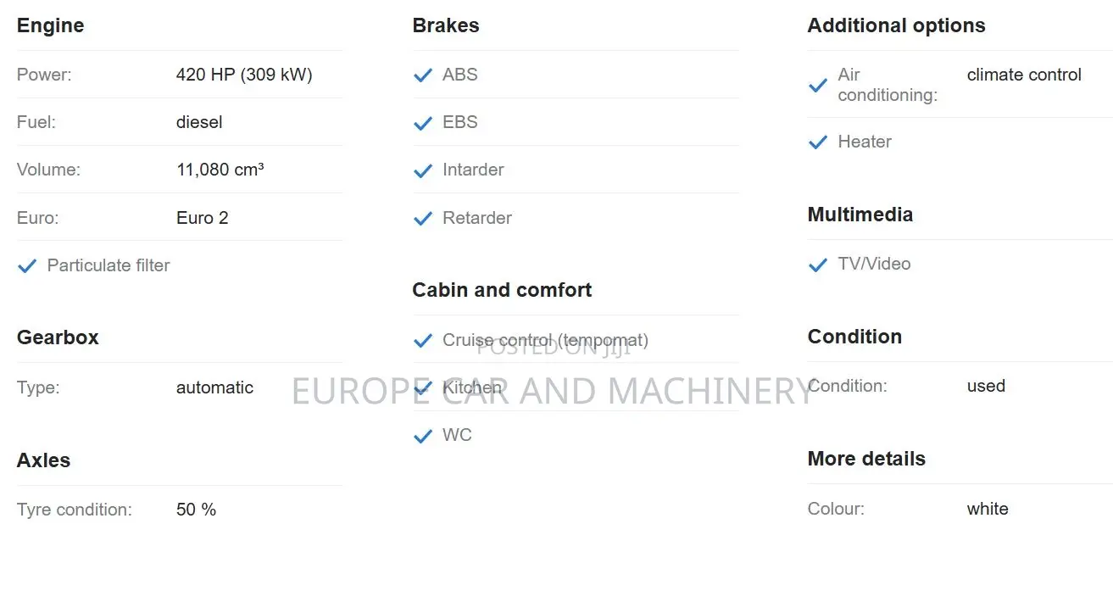Click the Euro 2 emission value

click(203, 218)
